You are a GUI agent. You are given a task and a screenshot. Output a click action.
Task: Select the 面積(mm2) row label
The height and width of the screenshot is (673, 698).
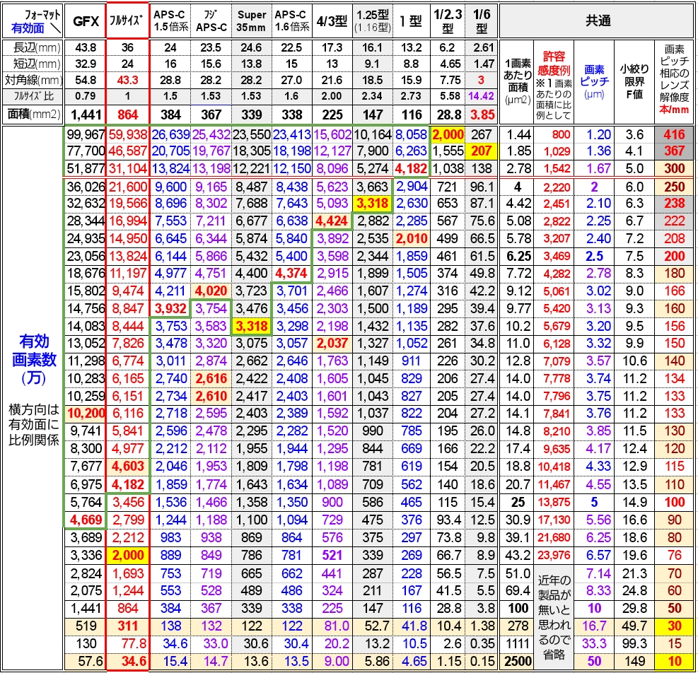(x=33, y=115)
